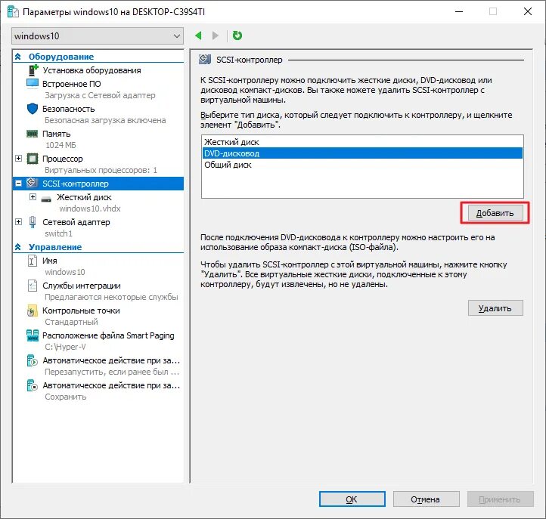Select Встроенное ПО item
This screenshot has height=519, width=546.
(x=71, y=84)
